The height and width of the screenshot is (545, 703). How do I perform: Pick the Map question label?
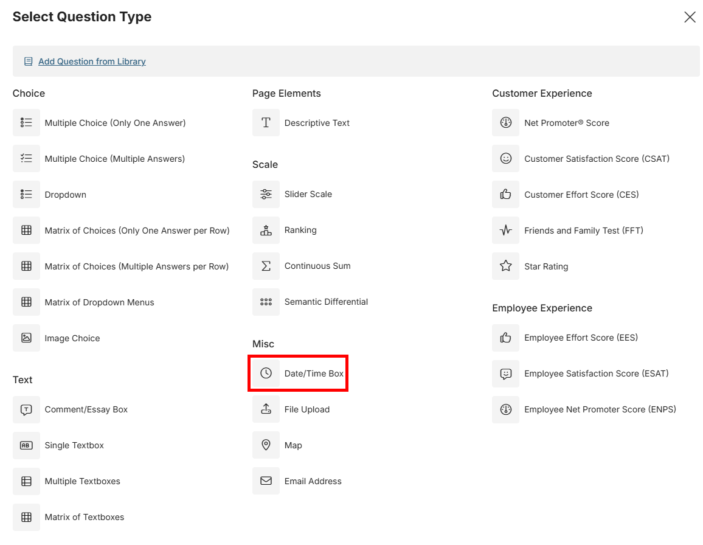click(x=293, y=445)
